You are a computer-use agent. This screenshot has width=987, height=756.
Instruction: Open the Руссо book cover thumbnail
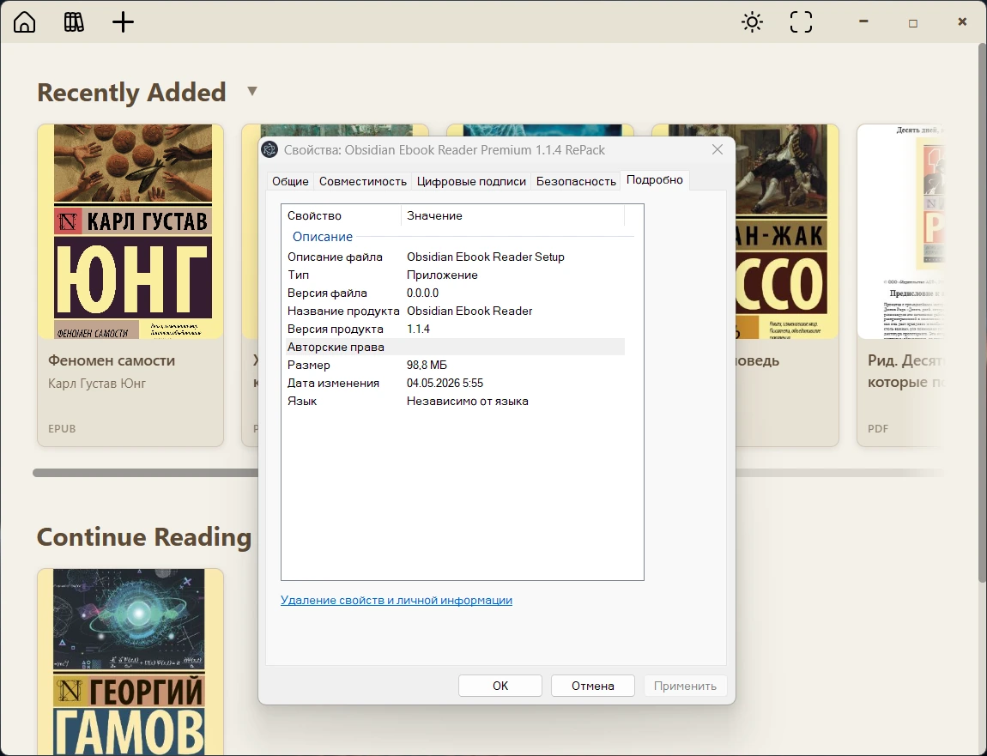tap(787, 232)
